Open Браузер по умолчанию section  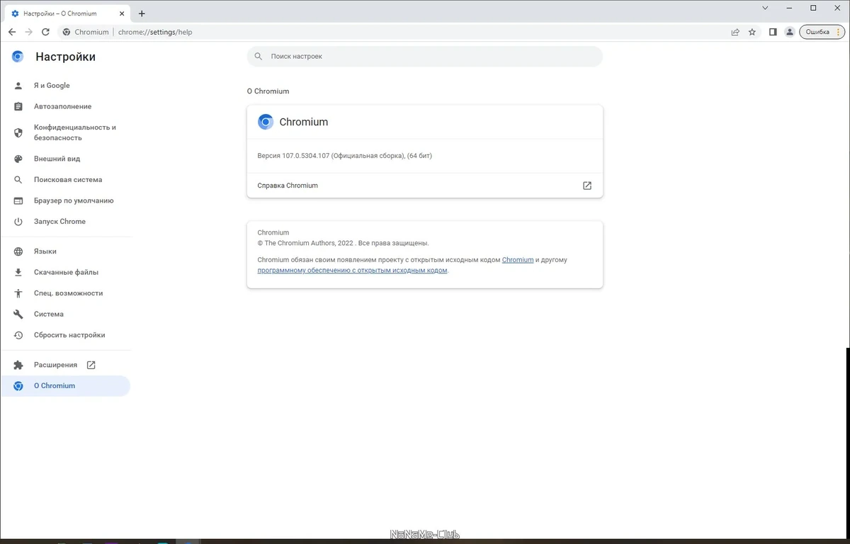tap(65, 200)
